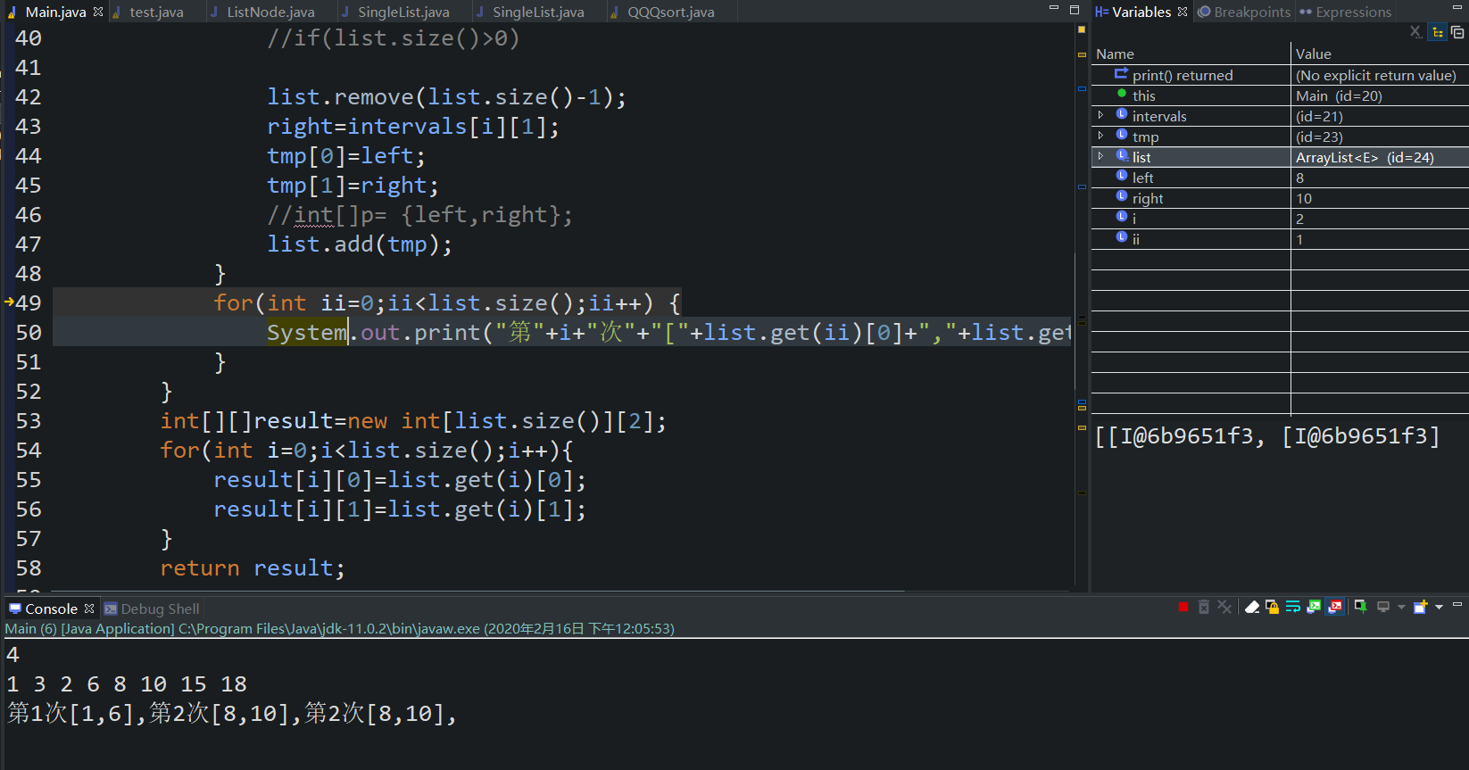Toggle word wrap icon in console toolbar
This screenshot has height=770, width=1469.
click(x=1293, y=608)
